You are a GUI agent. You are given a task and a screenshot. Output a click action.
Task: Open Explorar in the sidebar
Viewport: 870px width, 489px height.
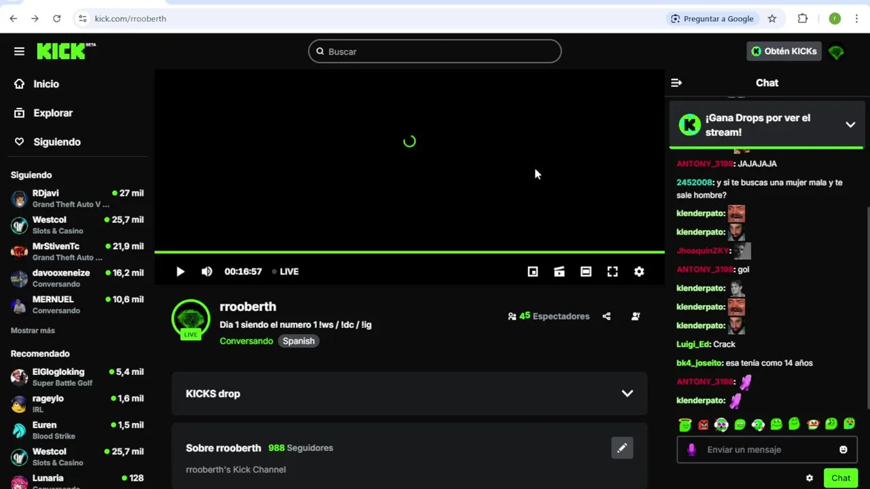53,113
